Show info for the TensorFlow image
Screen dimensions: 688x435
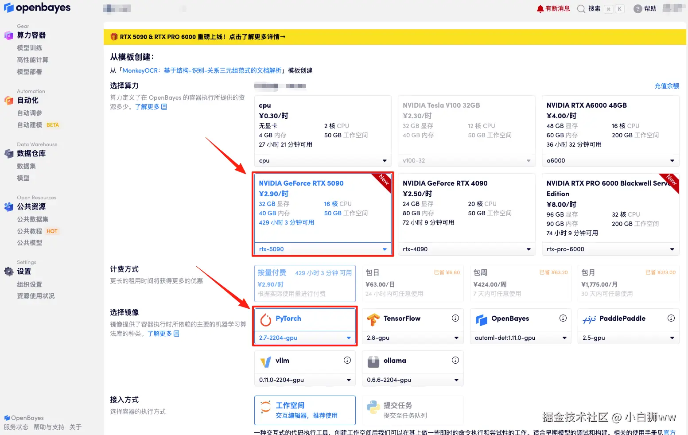(455, 318)
